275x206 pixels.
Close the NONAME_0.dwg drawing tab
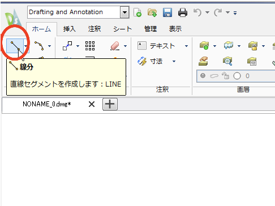92,104
